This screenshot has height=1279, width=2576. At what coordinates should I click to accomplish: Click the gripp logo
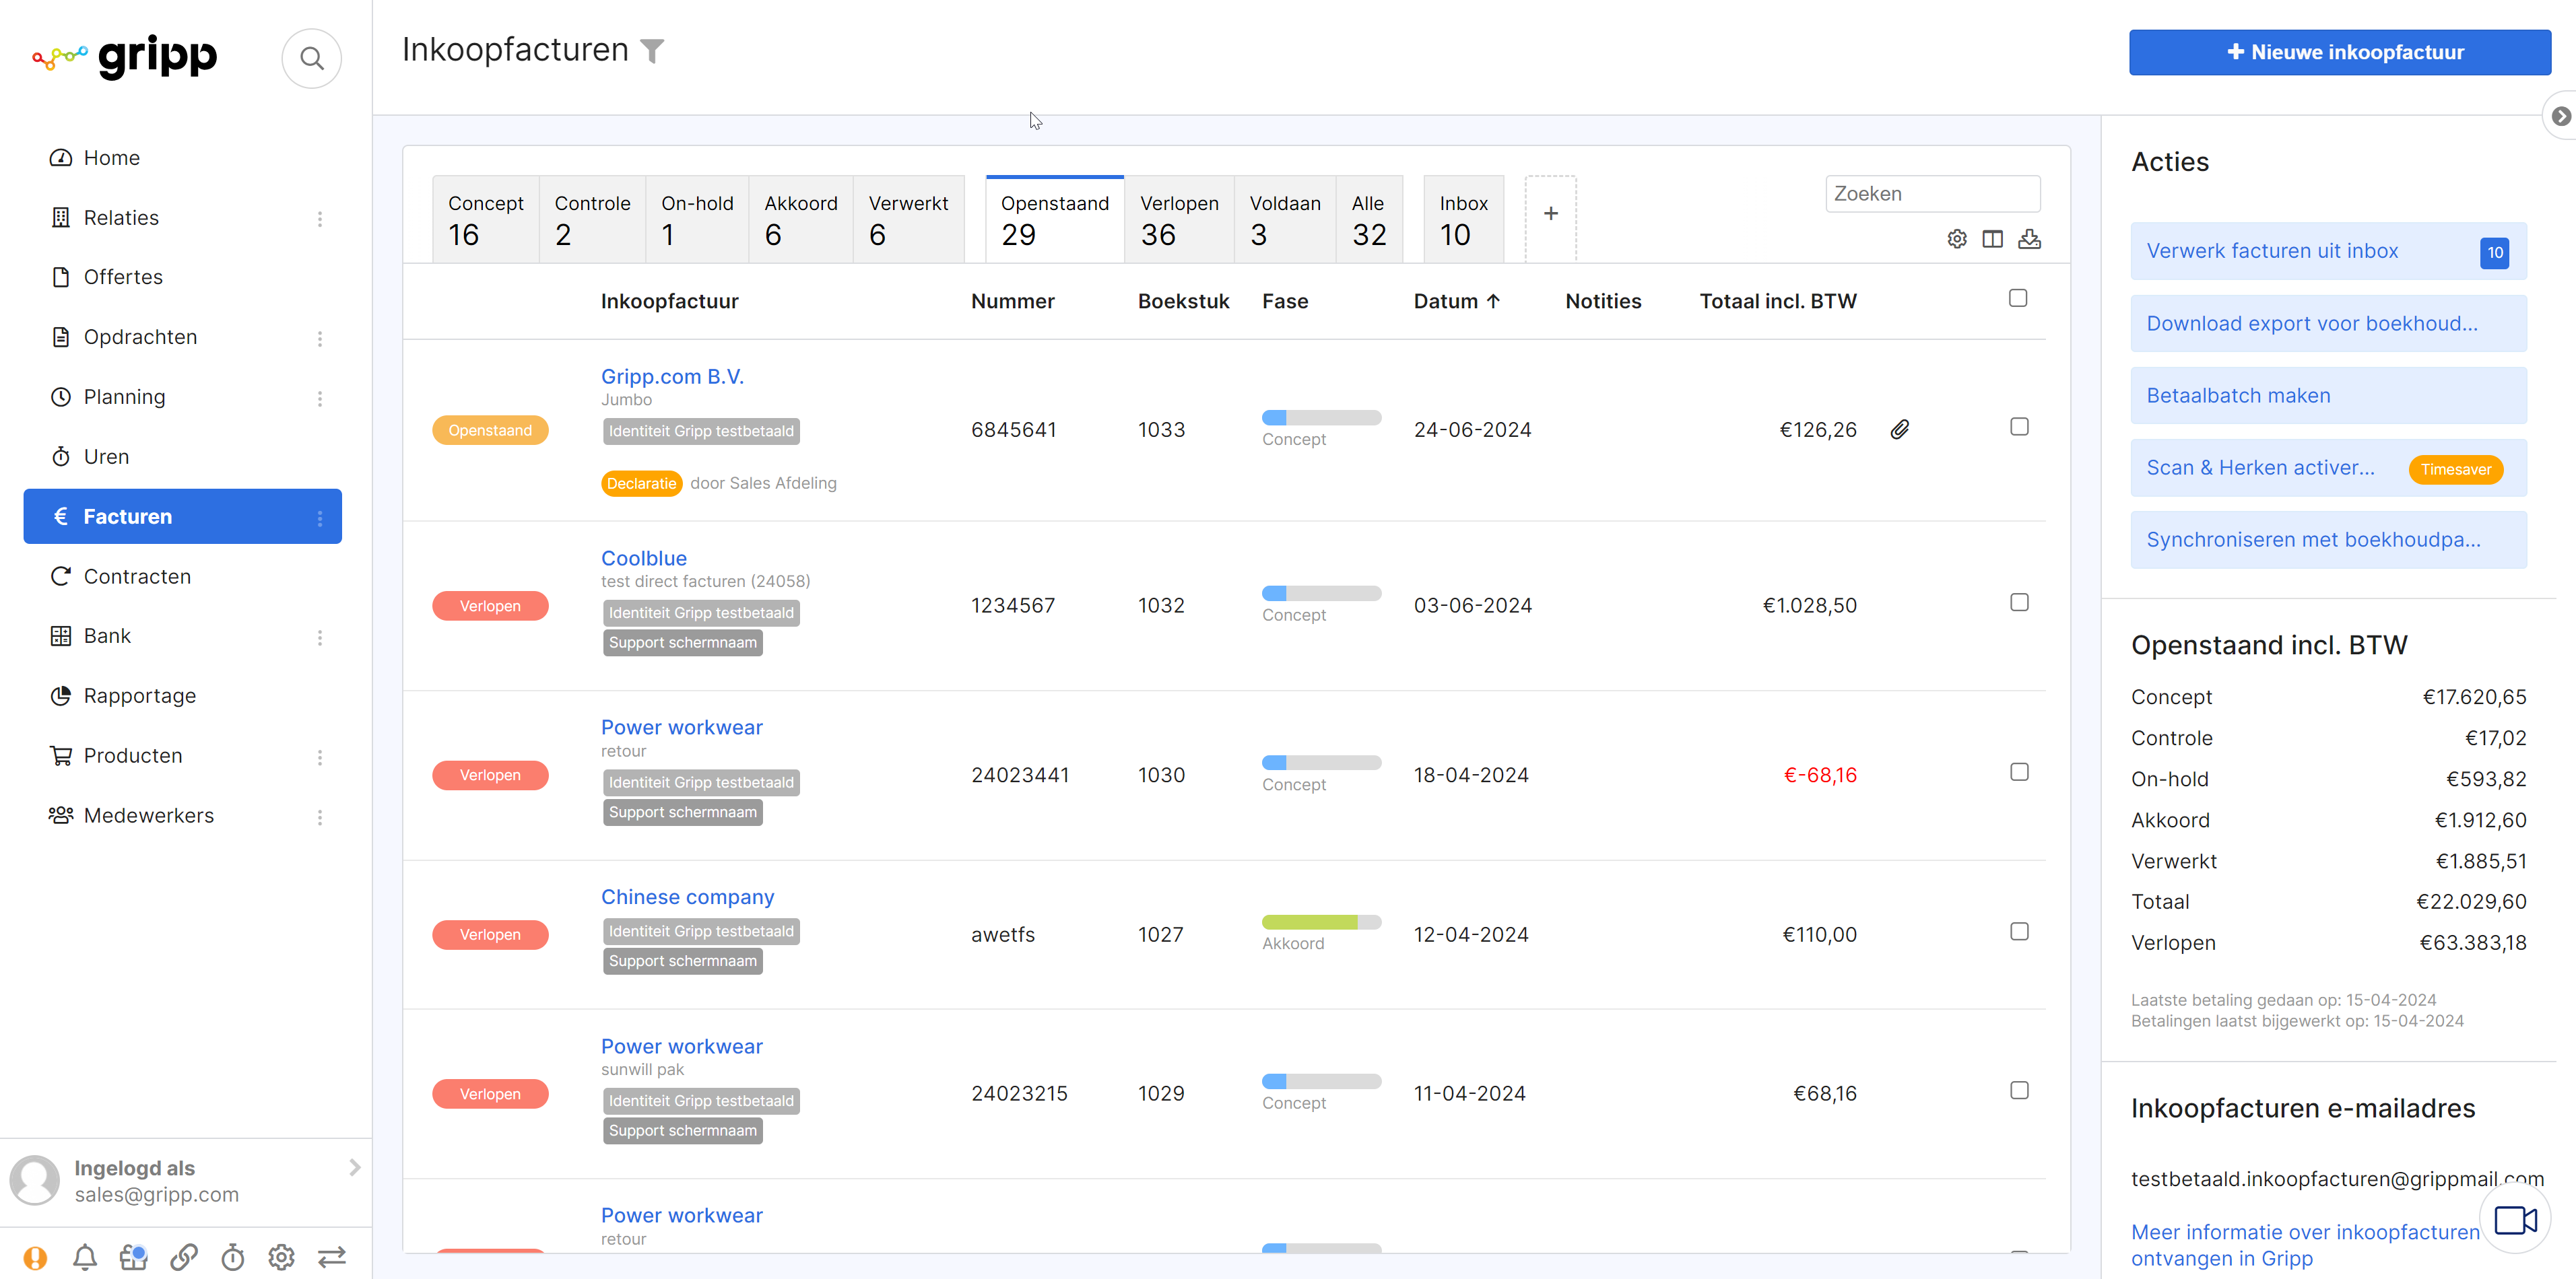tap(125, 57)
